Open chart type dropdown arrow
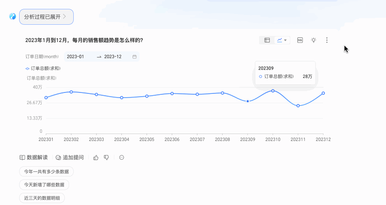386x205 pixels. point(285,40)
